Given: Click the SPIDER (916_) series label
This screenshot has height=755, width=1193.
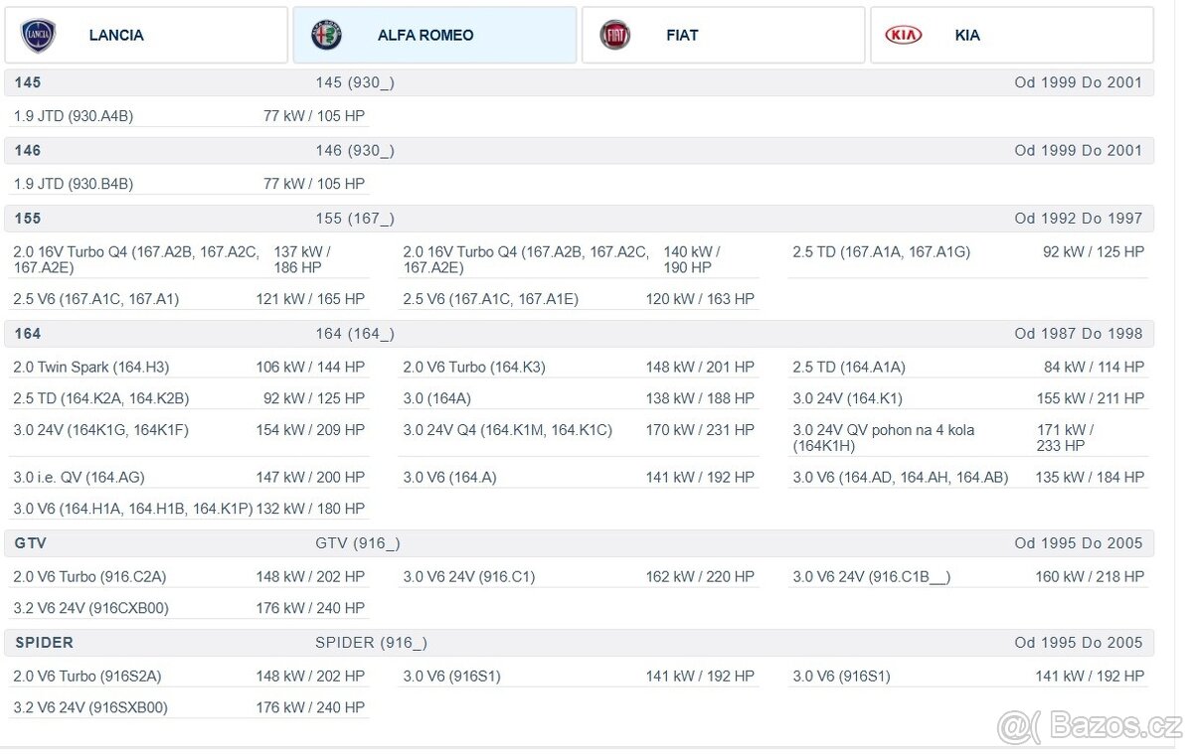Looking at the screenshot, I should tap(371, 644).
